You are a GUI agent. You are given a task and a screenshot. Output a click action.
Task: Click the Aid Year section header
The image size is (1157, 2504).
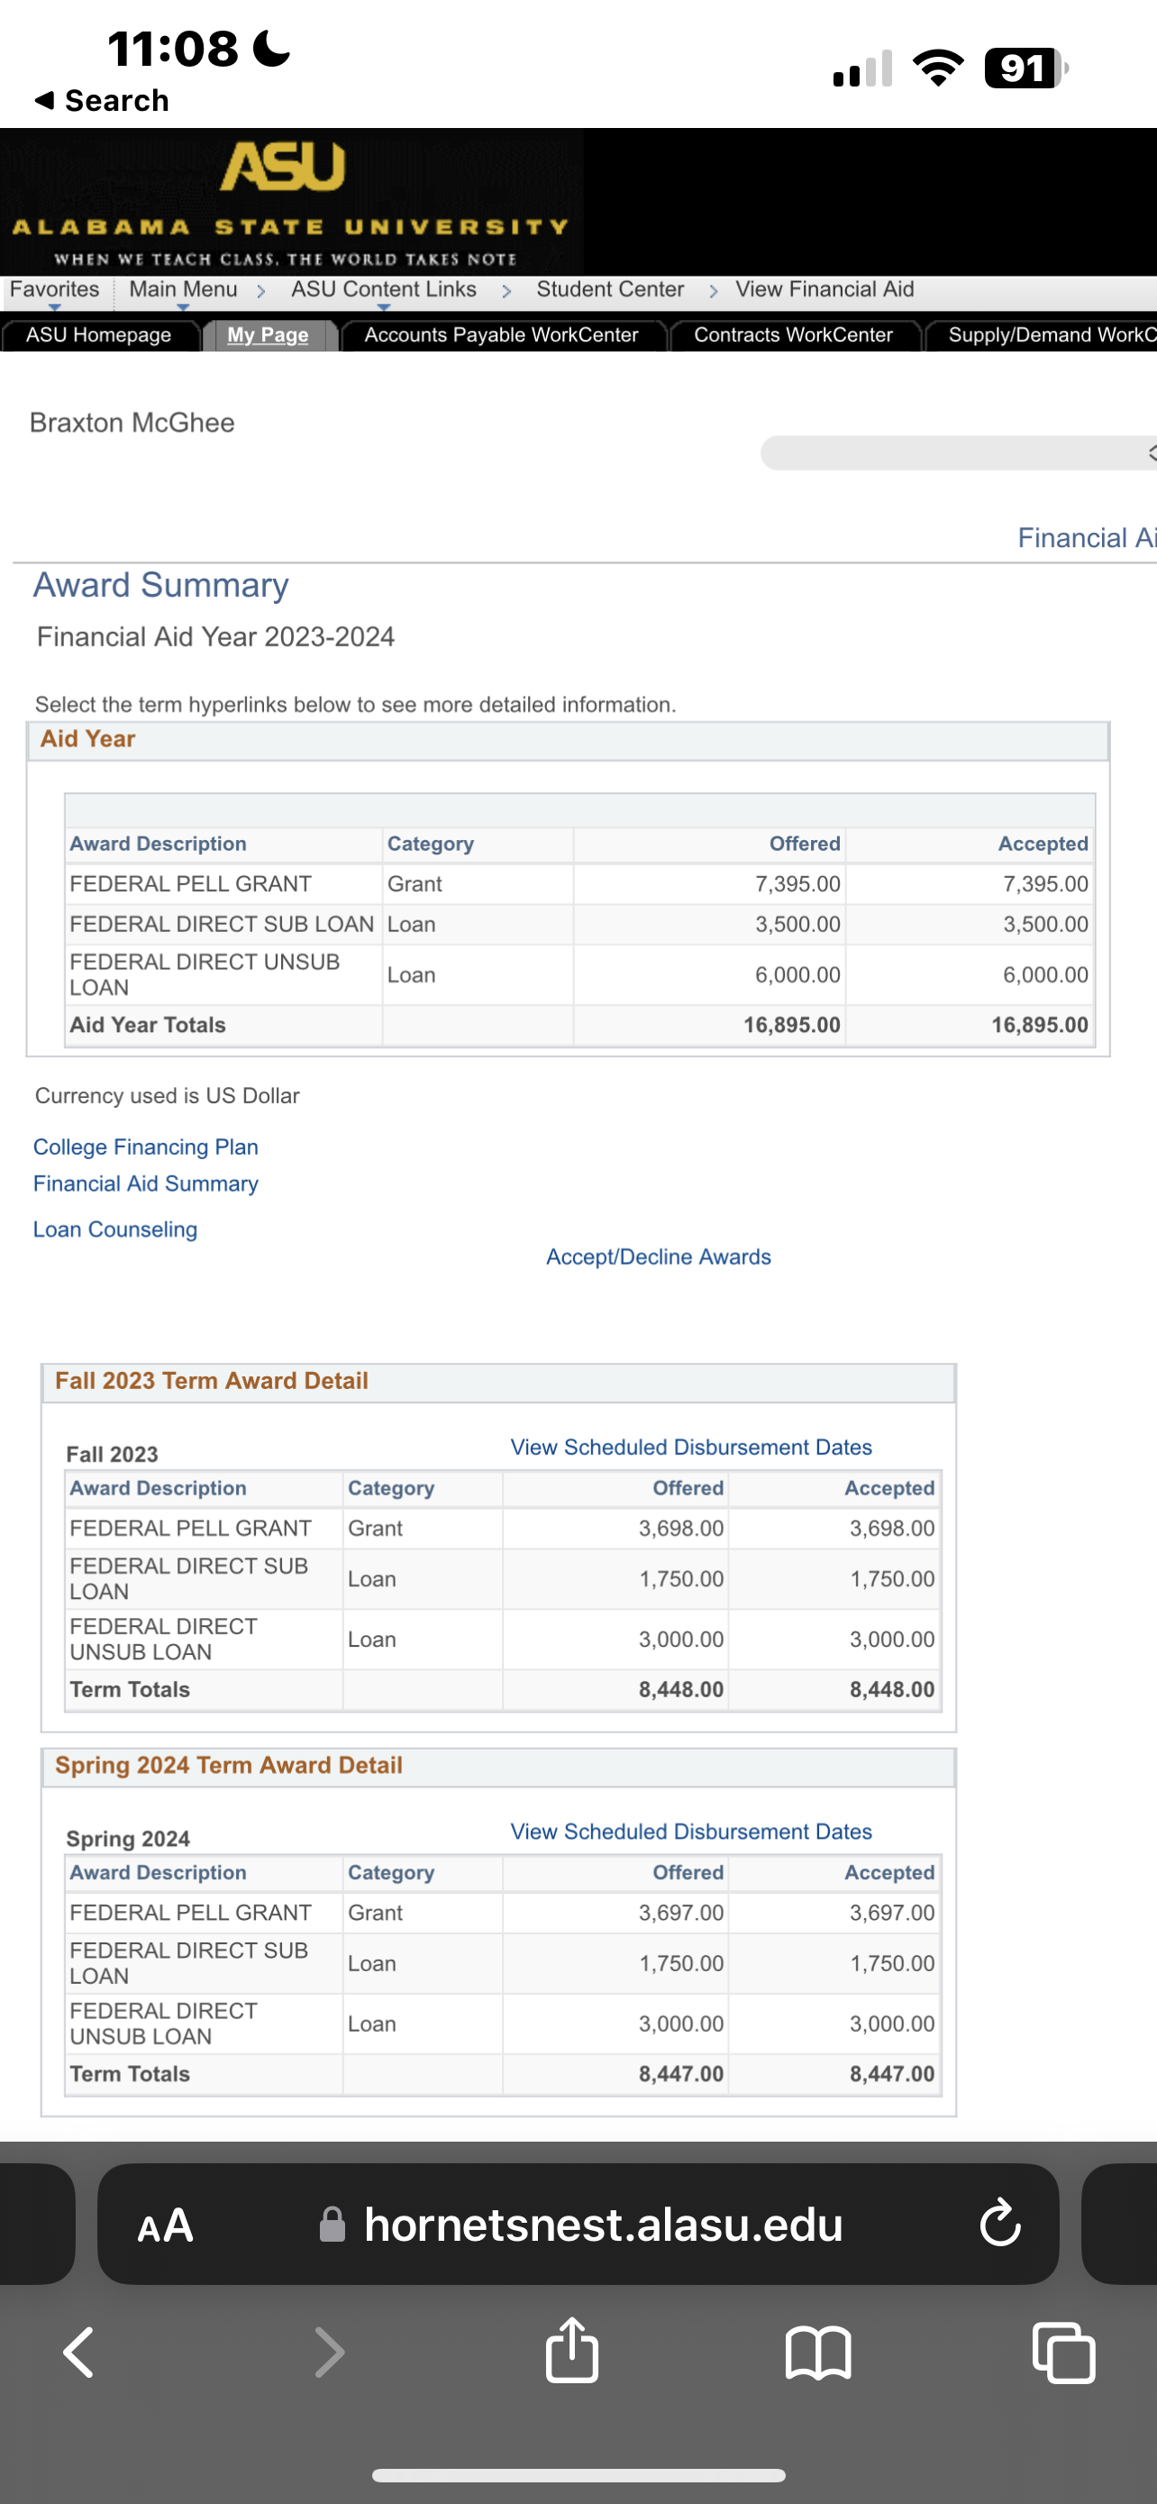(x=568, y=740)
